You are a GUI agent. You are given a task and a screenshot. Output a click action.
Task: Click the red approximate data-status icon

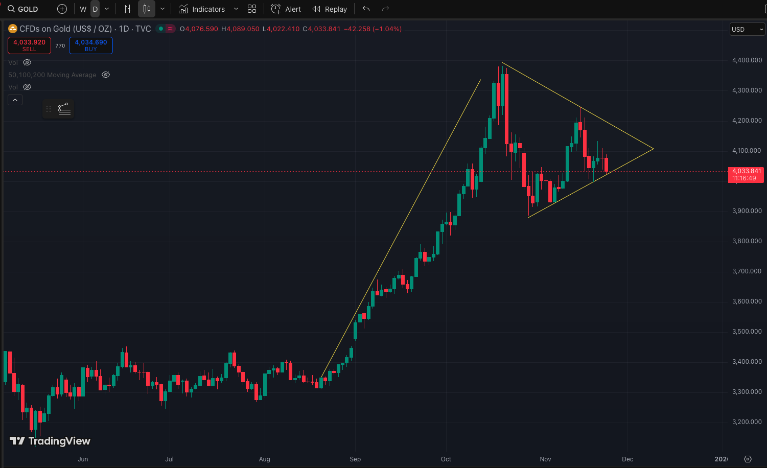point(170,29)
